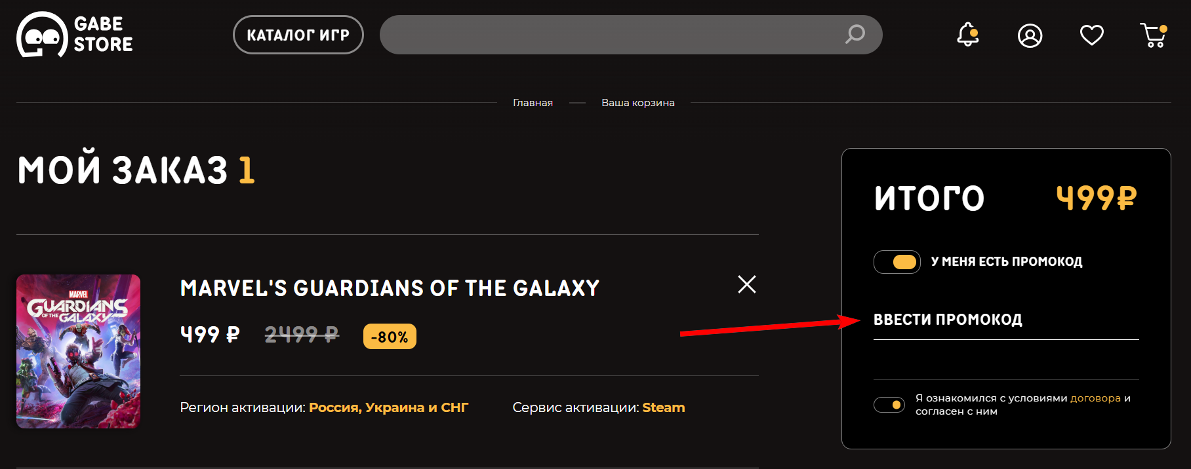The width and height of the screenshot is (1191, 469).
Task: Click the notification badge on the bell
Action: 975,28
